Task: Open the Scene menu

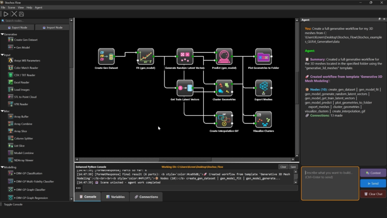Action: [x=11, y=8]
